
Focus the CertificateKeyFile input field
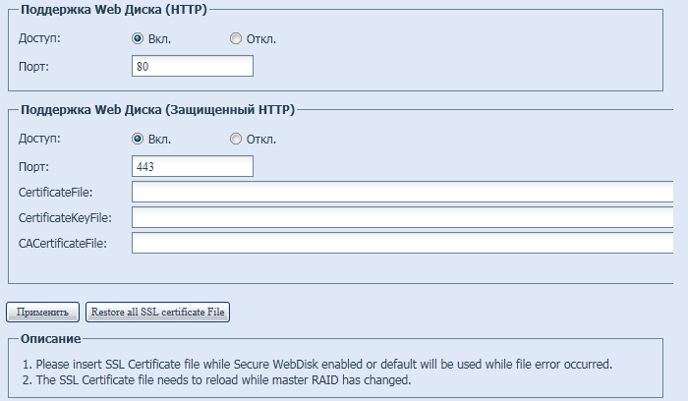402,217
